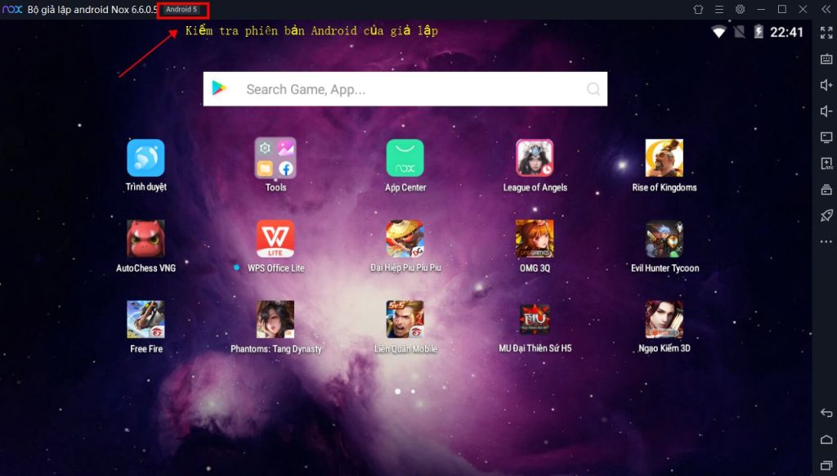Open recent apps overview button

tap(826, 466)
